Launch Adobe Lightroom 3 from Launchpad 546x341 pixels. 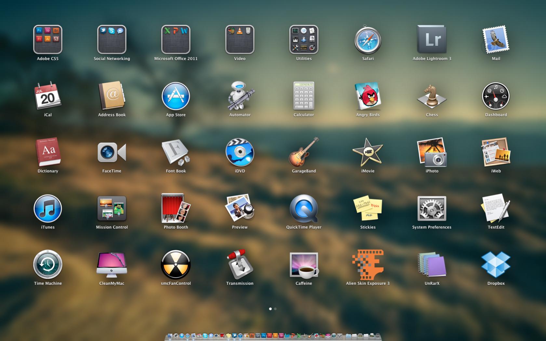point(432,39)
